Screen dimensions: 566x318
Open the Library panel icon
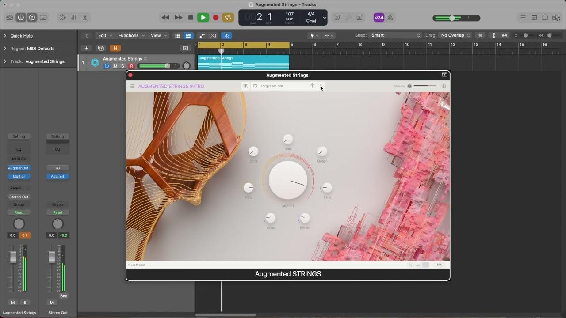10,18
